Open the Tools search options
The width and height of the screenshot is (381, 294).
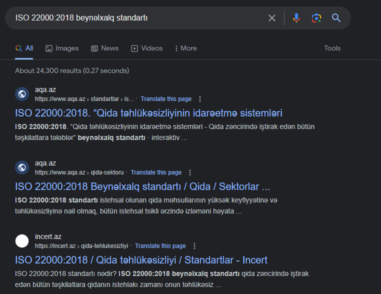pos(332,48)
